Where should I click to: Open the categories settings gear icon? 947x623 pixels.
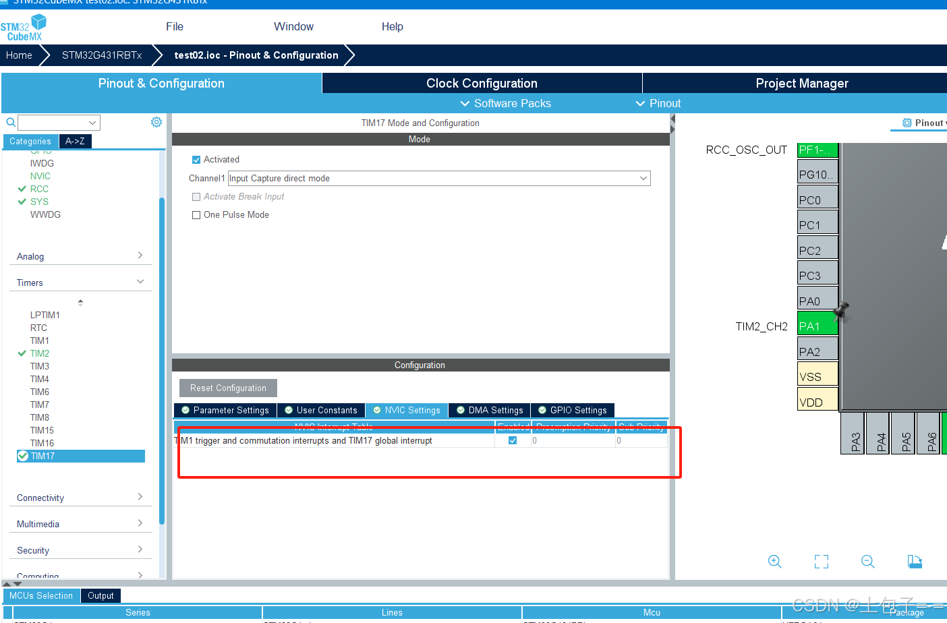point(156,122)
